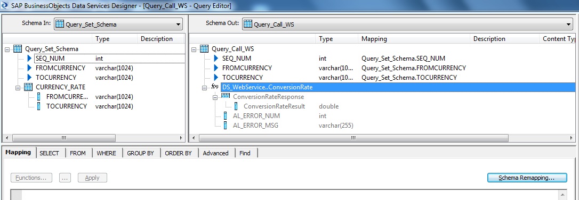Click the mapping expression text area
This screenshot has width=579, height=200.
[x=290, y=195]
